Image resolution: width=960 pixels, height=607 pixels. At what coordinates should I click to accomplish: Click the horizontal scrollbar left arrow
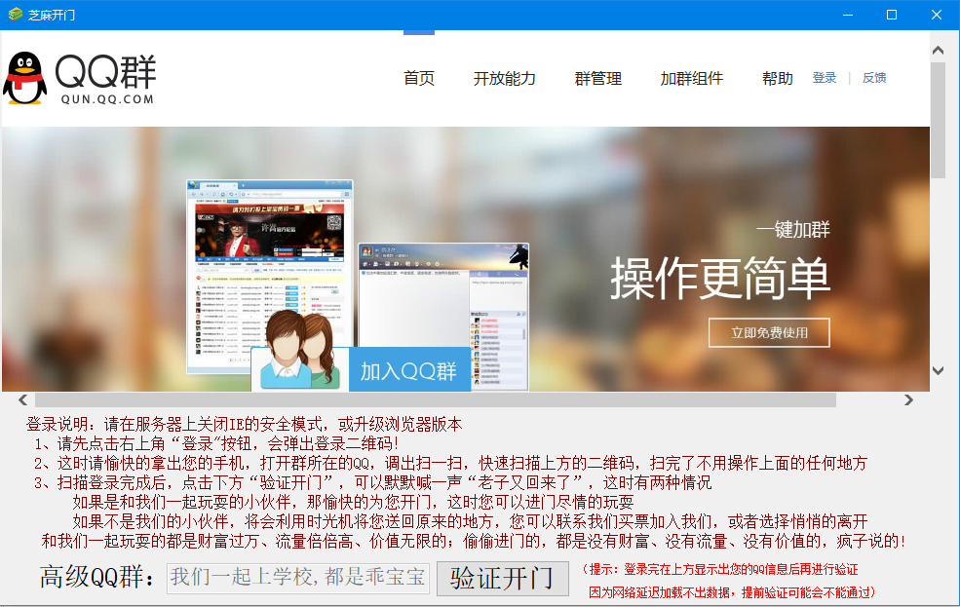point(23,400)
